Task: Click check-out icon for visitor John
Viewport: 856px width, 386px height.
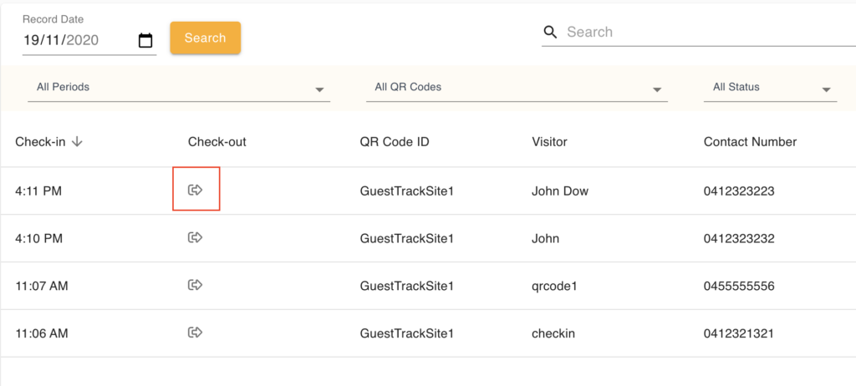Action: [x=195, y=238]
